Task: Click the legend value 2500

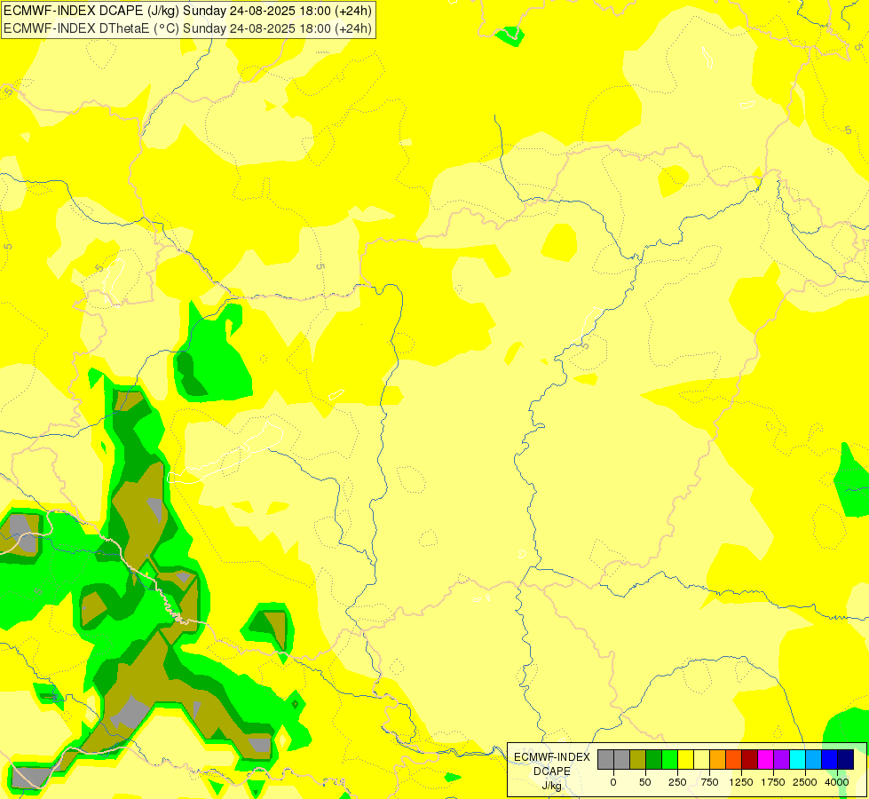Action: tap(805, 782)
